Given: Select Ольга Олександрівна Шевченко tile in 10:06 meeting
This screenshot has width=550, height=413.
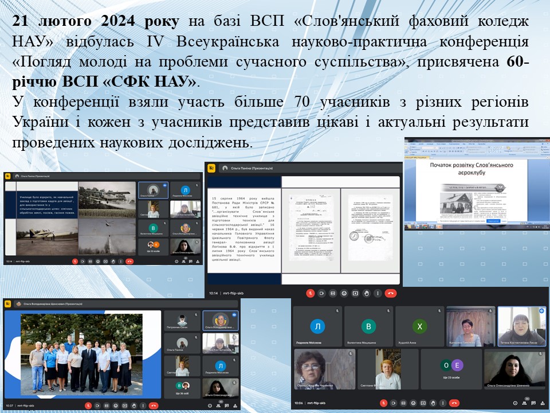Looking at the screenshot, I should click(x=515, y=369).
